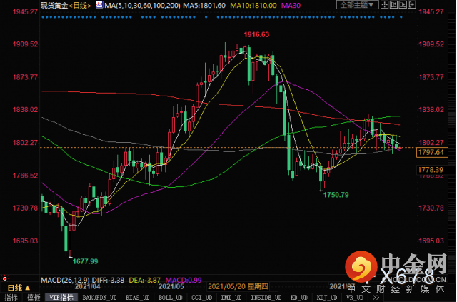The width and height of the screenshot is (457, 302).
Task: Click the MA indicator chart icon
Action: pyautogui.click(x=99, y=5)
